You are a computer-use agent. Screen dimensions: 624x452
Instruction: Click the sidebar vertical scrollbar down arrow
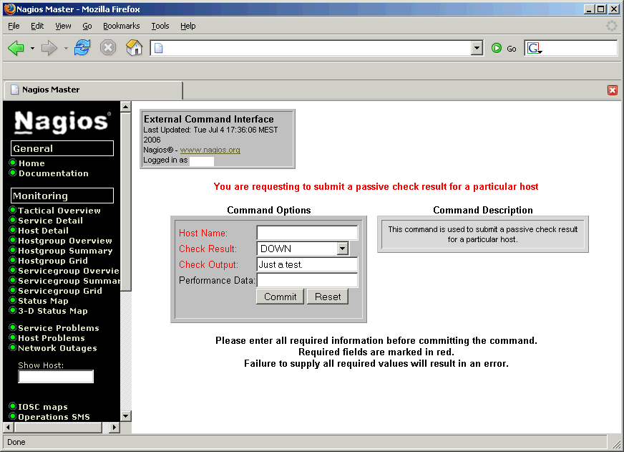click(125, 416)
